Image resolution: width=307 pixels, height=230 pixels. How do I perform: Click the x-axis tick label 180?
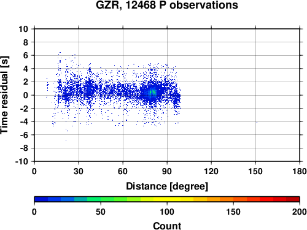click(x=300, y=171)
